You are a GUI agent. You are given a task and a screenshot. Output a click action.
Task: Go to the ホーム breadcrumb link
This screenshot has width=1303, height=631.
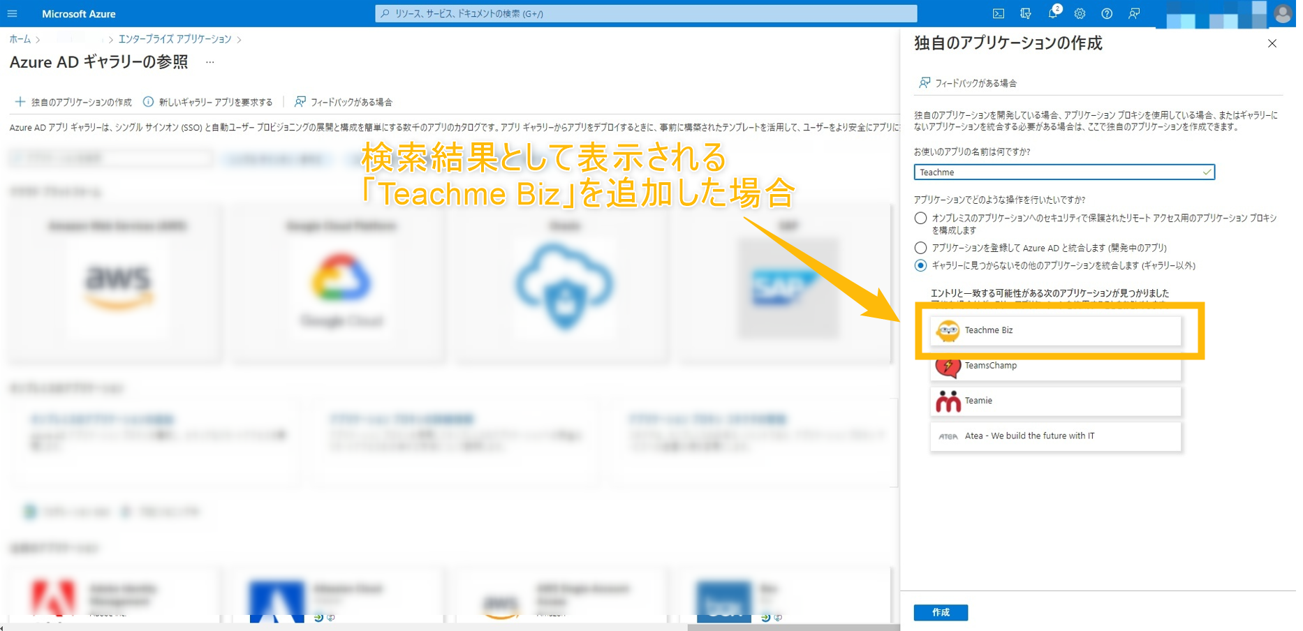[20, 39]
